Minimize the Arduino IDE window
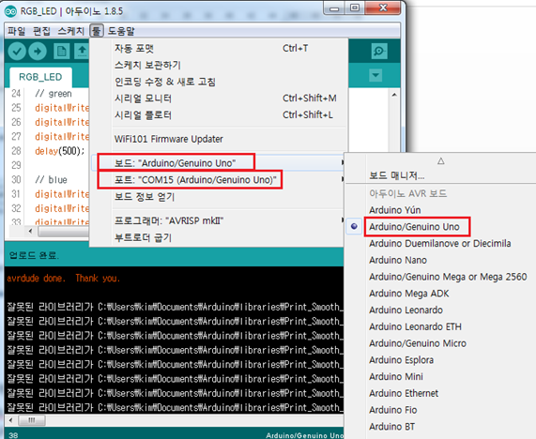The width and height of the screenshot is (536, 439). coord(334,8)
